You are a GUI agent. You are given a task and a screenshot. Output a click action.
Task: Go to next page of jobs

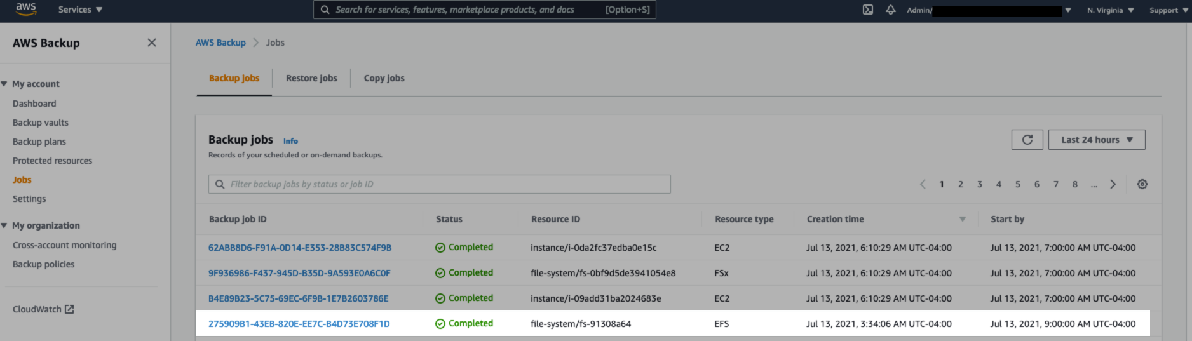1113,184
